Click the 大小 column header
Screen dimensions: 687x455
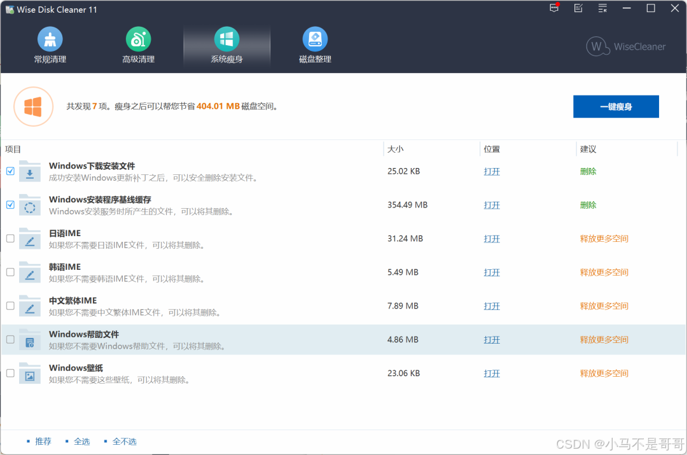click(395, 150)
